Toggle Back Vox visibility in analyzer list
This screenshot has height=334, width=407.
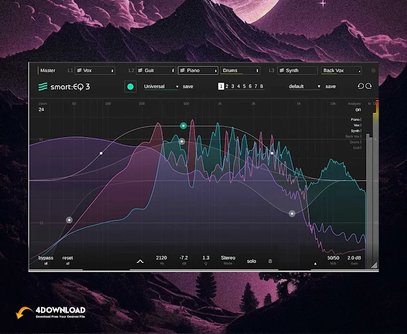pos(353,136)
